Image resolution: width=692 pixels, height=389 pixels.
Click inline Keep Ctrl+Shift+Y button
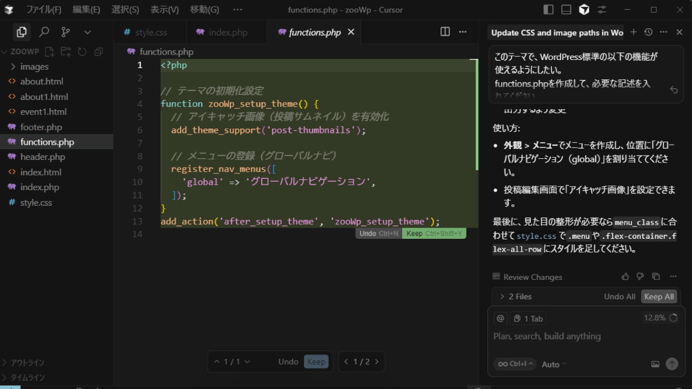[x=434, y=233]
